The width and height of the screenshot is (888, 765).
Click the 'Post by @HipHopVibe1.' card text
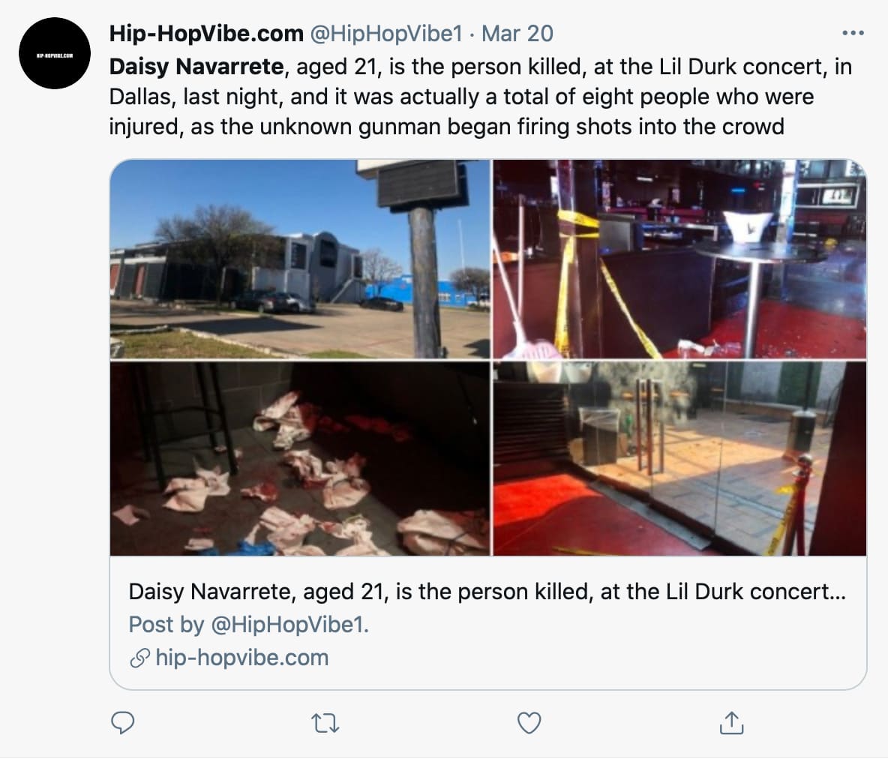248,625
